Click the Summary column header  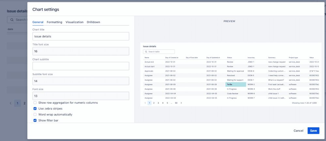tap(272, 58)
